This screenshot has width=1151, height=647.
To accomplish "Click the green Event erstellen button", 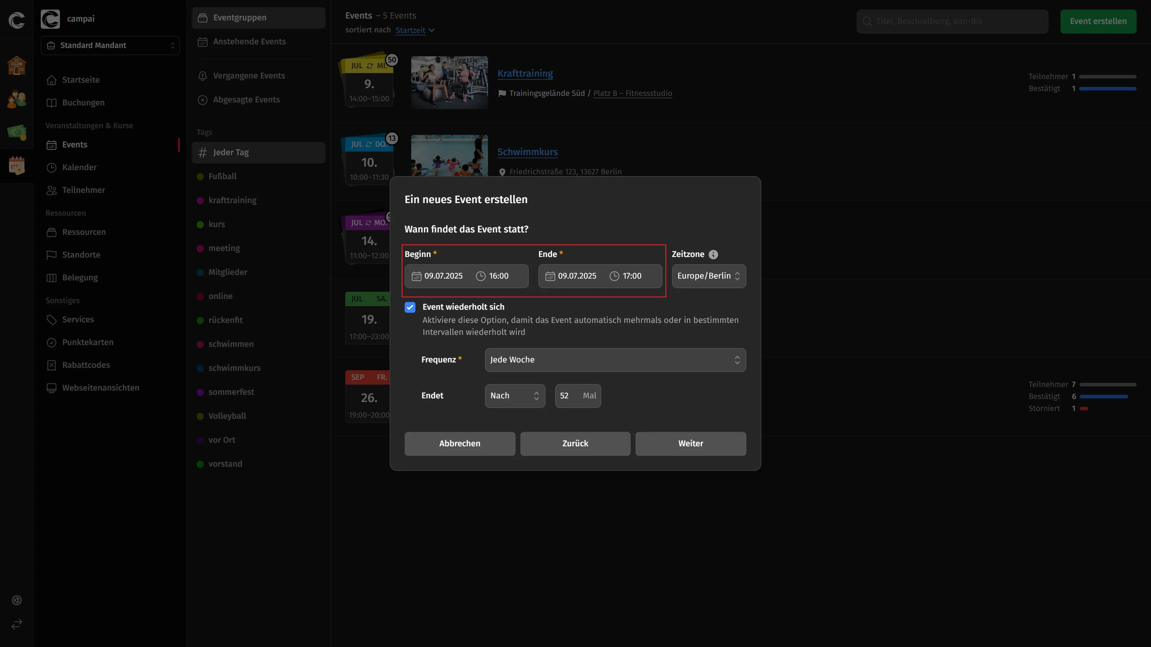I will (1098, 22).
